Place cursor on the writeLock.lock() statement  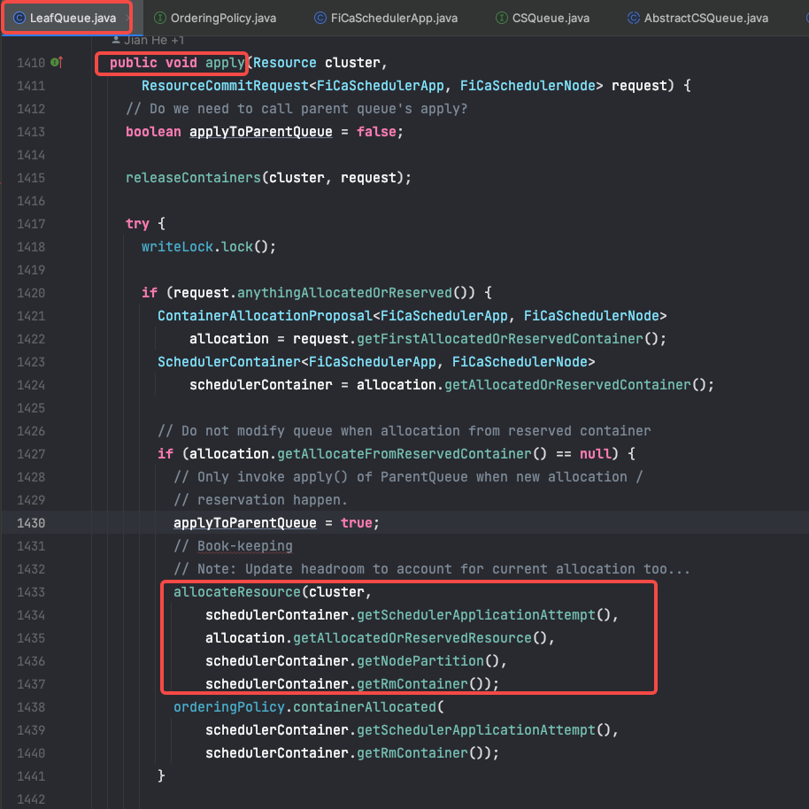209,247
